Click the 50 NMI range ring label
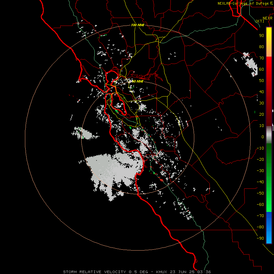 point(138,81)
